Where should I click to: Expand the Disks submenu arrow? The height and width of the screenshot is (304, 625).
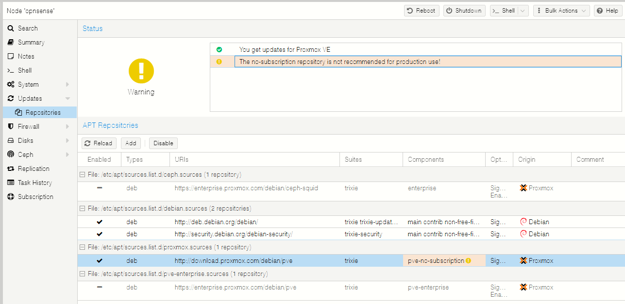tap(68, 140)
